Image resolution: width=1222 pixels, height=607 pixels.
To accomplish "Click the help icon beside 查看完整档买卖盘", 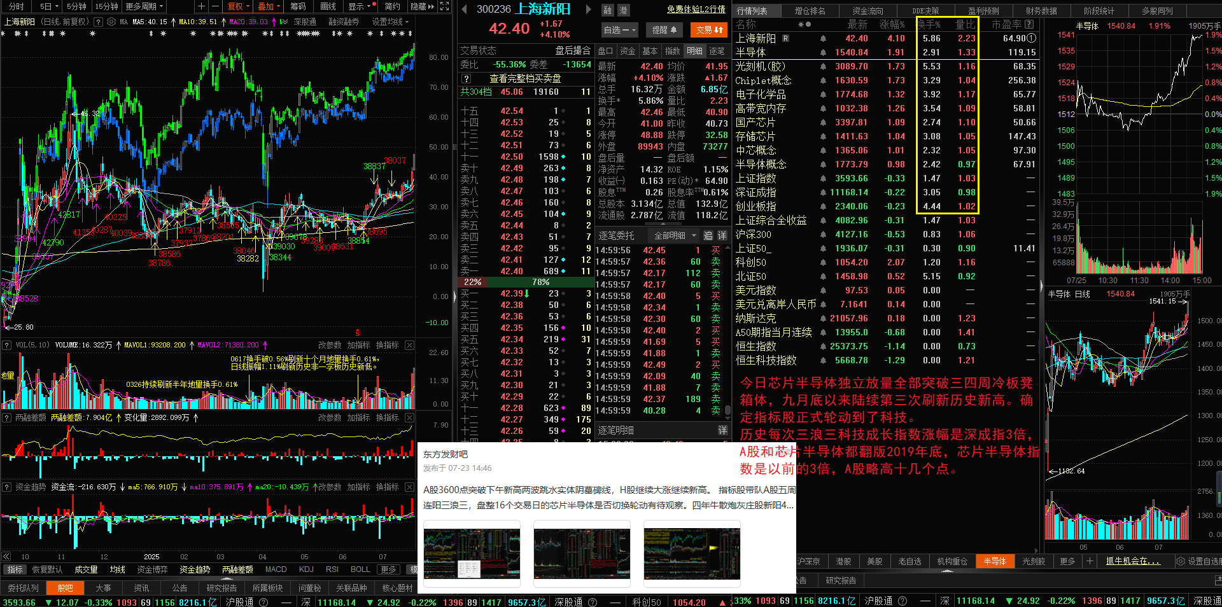I will 466,78.
